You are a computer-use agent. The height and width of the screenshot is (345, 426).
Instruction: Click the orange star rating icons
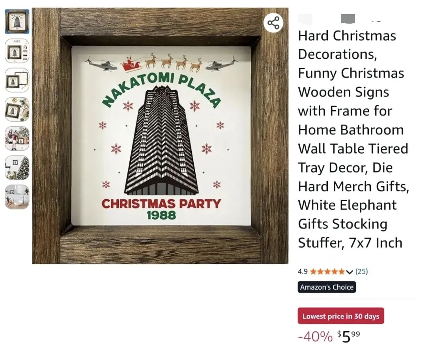pos(328,271)
